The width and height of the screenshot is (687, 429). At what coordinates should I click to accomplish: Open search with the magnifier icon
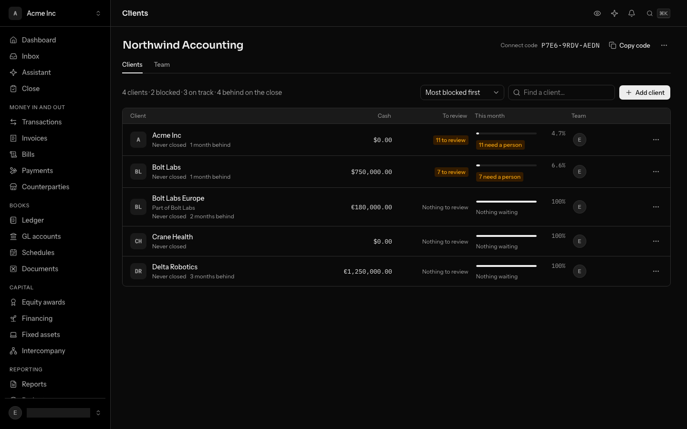coord(650,13)
